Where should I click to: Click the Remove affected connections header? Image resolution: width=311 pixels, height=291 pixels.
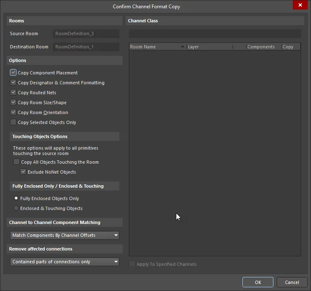click(x=65, y=249)
